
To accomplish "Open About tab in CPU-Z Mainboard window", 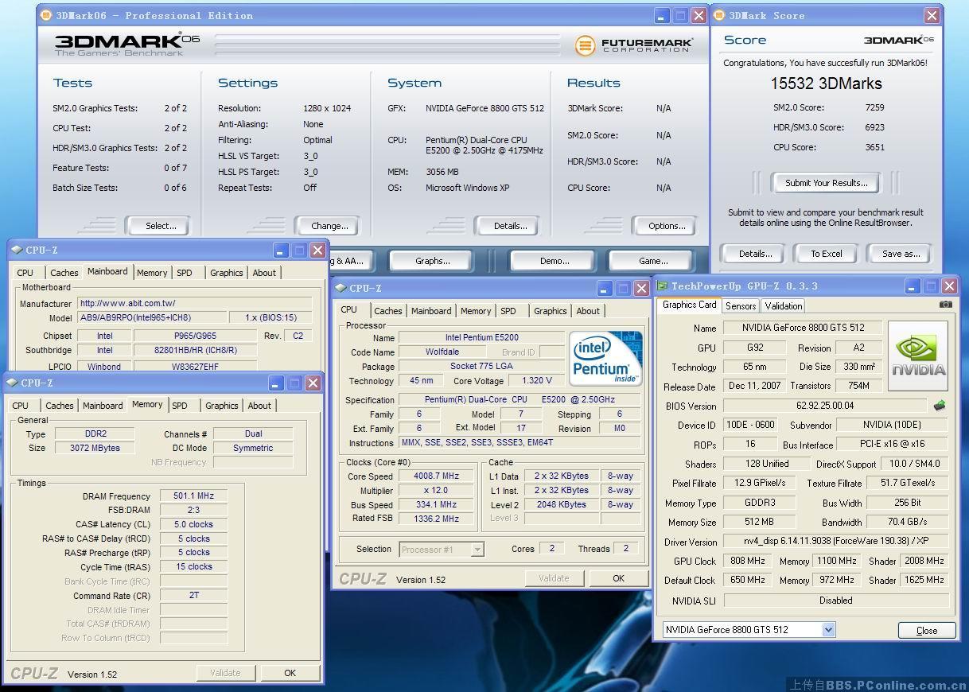I will [264, 273].
